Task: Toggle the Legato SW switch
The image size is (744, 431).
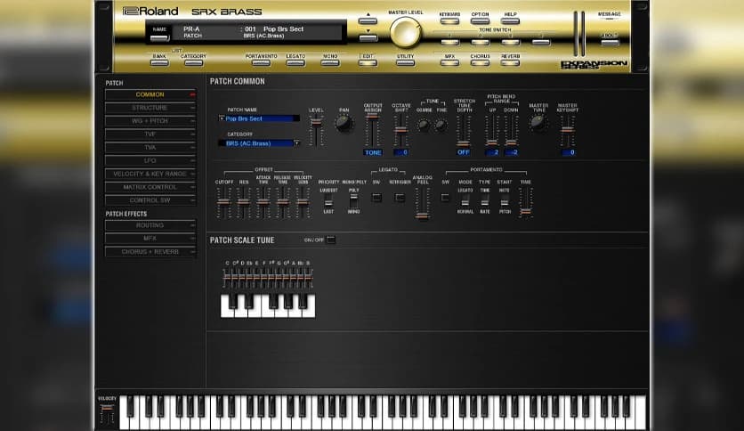Action: (x=376, y=198)
